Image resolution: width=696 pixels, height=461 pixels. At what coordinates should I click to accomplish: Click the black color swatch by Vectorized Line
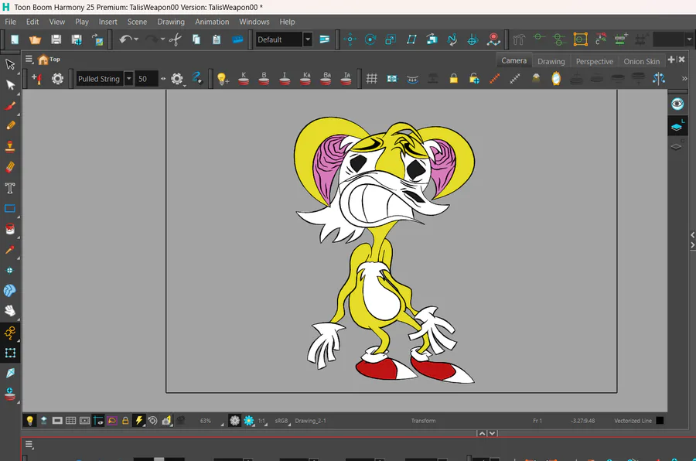660,421
